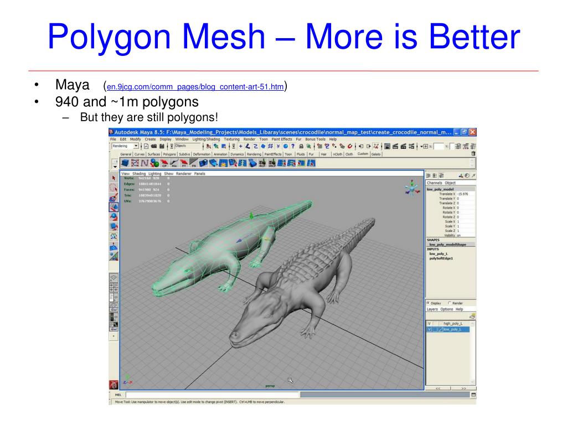Activate the Paint Selection tool
This screenshot has width=567, height=425.
coord(114,198)
